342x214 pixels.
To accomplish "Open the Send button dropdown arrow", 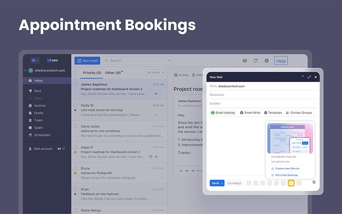I will (222, 183).
